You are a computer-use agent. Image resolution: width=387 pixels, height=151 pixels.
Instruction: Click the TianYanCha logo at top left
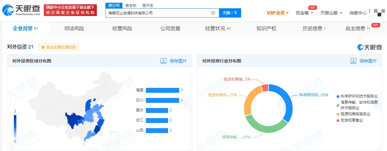click(21, 10)
